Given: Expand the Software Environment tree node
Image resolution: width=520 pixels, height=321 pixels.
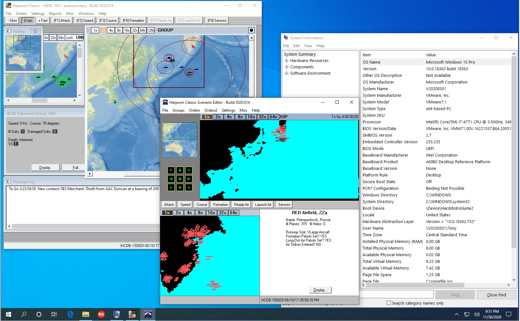Looking at the screenshot, I should pyautogui.click(x=286, y=73).
